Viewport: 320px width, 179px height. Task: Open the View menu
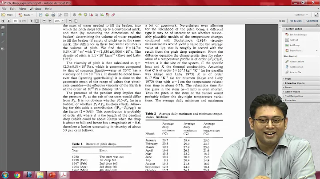[x=23, y=9]
